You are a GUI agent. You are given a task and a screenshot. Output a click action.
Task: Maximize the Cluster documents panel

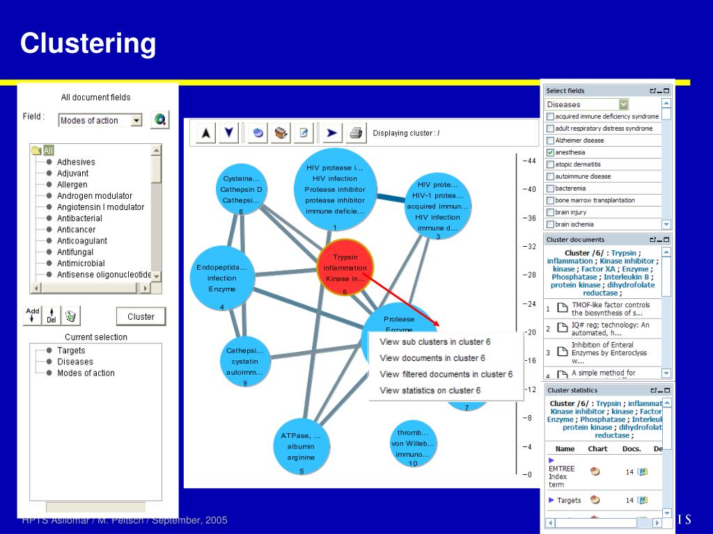666,240
